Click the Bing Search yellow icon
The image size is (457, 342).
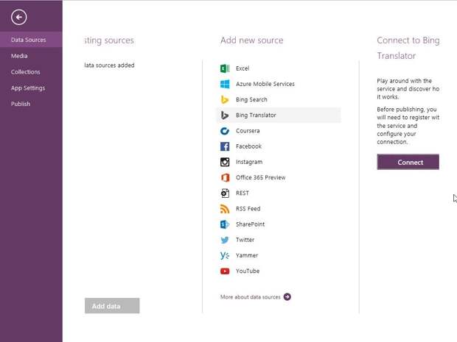[225, 99]
